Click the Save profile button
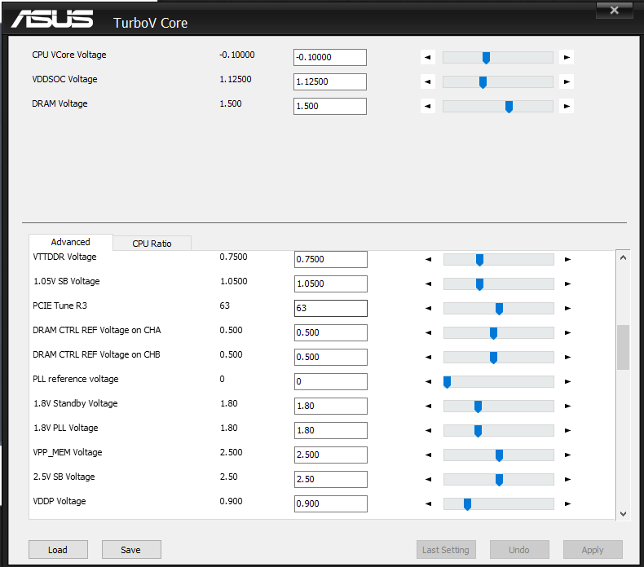This screenshot has height=567, width=644. (x=131, y=550)
